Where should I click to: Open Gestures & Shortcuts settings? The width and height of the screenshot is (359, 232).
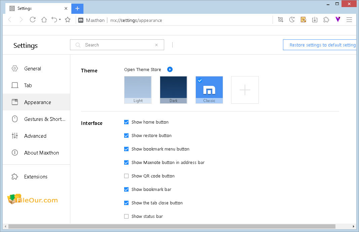pyautogui.click(x=37, y=119)
